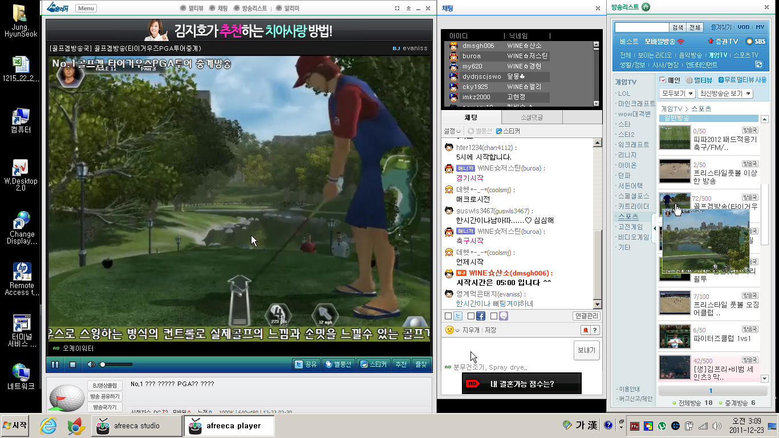This screenshot has height=438, width=779.
Task: Send a 별풍선 star balloon
Action: (x=338, y=364)
